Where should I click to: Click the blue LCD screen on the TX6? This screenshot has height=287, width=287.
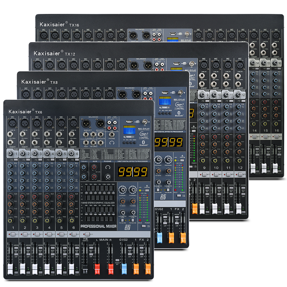[x=129, y=131]
